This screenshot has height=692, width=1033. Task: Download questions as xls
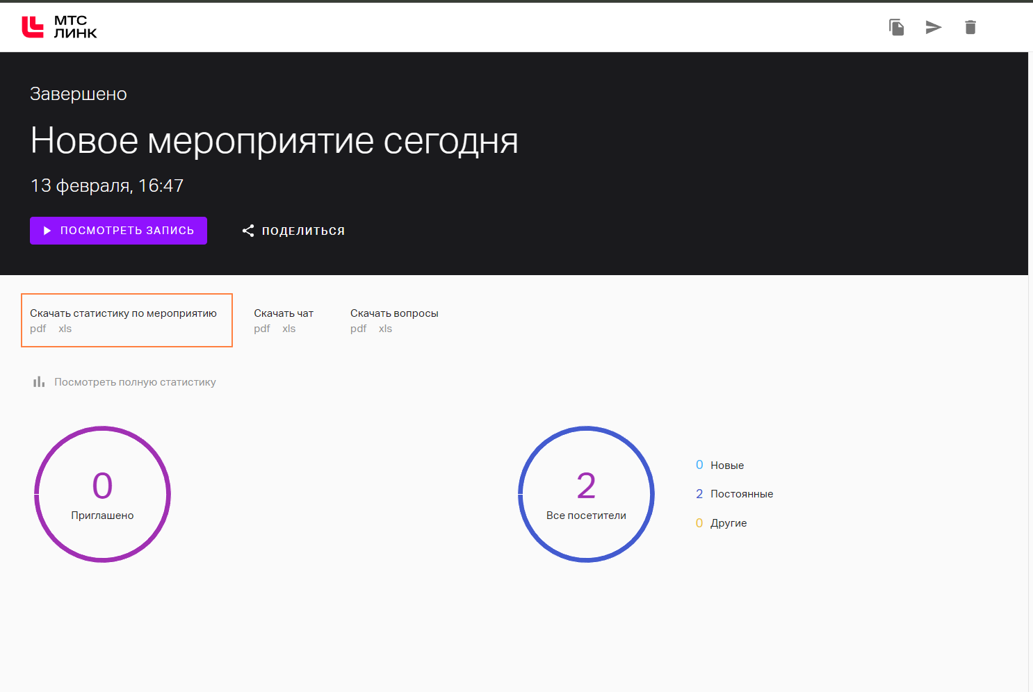[x=385, y=329]
